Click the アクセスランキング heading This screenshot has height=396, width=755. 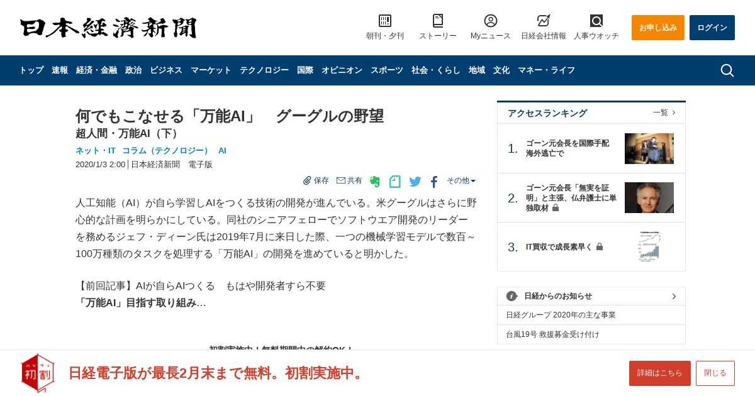pos(547,113)
